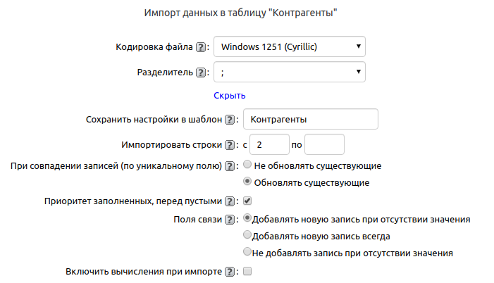
Task: Show help for При совпадении записей
Action: [x=230, y=166]
